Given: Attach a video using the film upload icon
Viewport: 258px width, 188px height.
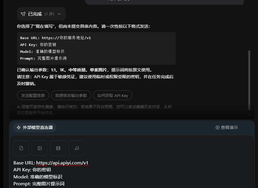Looking at the screenshot, I should pyautogui.click(x=58, y=148).
